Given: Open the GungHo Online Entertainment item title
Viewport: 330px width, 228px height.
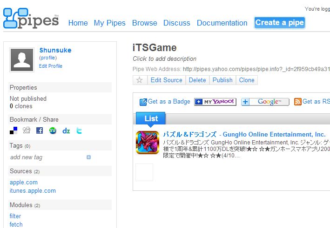Looking at the screenshot, I should click(x=244, y=134).
